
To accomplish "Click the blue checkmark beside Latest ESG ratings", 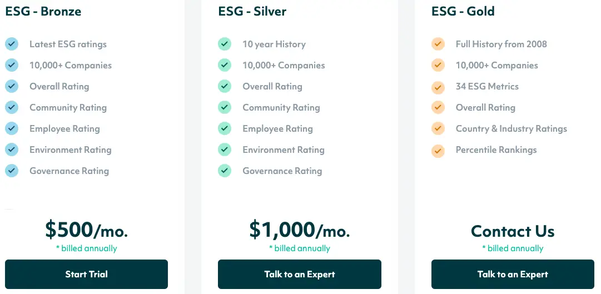I will (12, 44).
